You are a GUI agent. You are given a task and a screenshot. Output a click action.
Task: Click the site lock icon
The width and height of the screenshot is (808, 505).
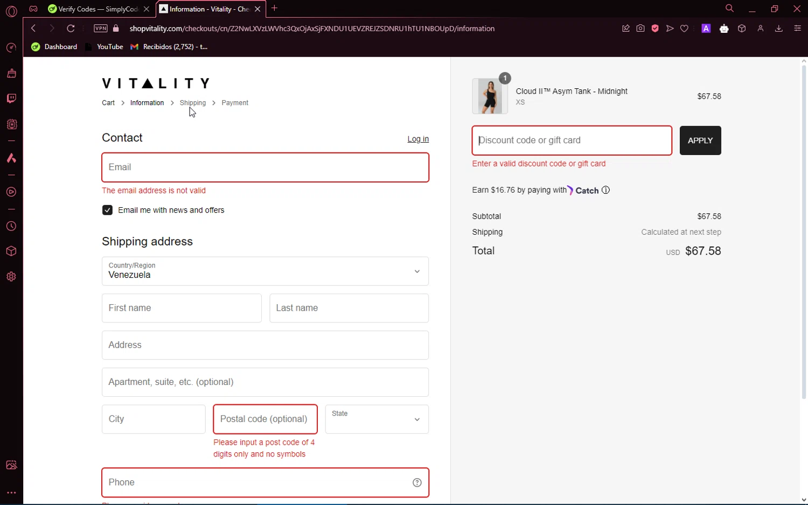(116, 29)
